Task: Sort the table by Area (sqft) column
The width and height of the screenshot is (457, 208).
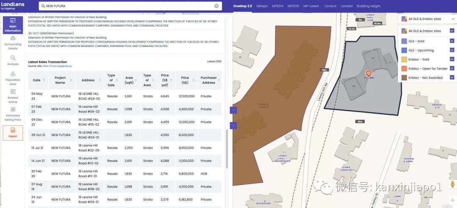Action: (x=129, y=80)
